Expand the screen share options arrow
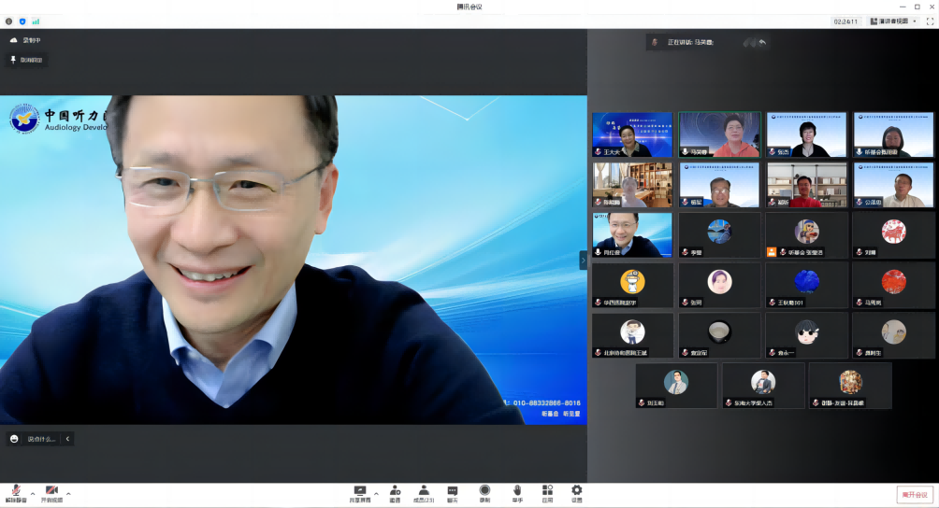The height and width of the screenshot is (508, 939). (x=376, y=493)
